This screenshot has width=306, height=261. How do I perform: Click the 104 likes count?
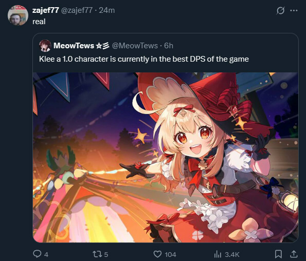170,254
